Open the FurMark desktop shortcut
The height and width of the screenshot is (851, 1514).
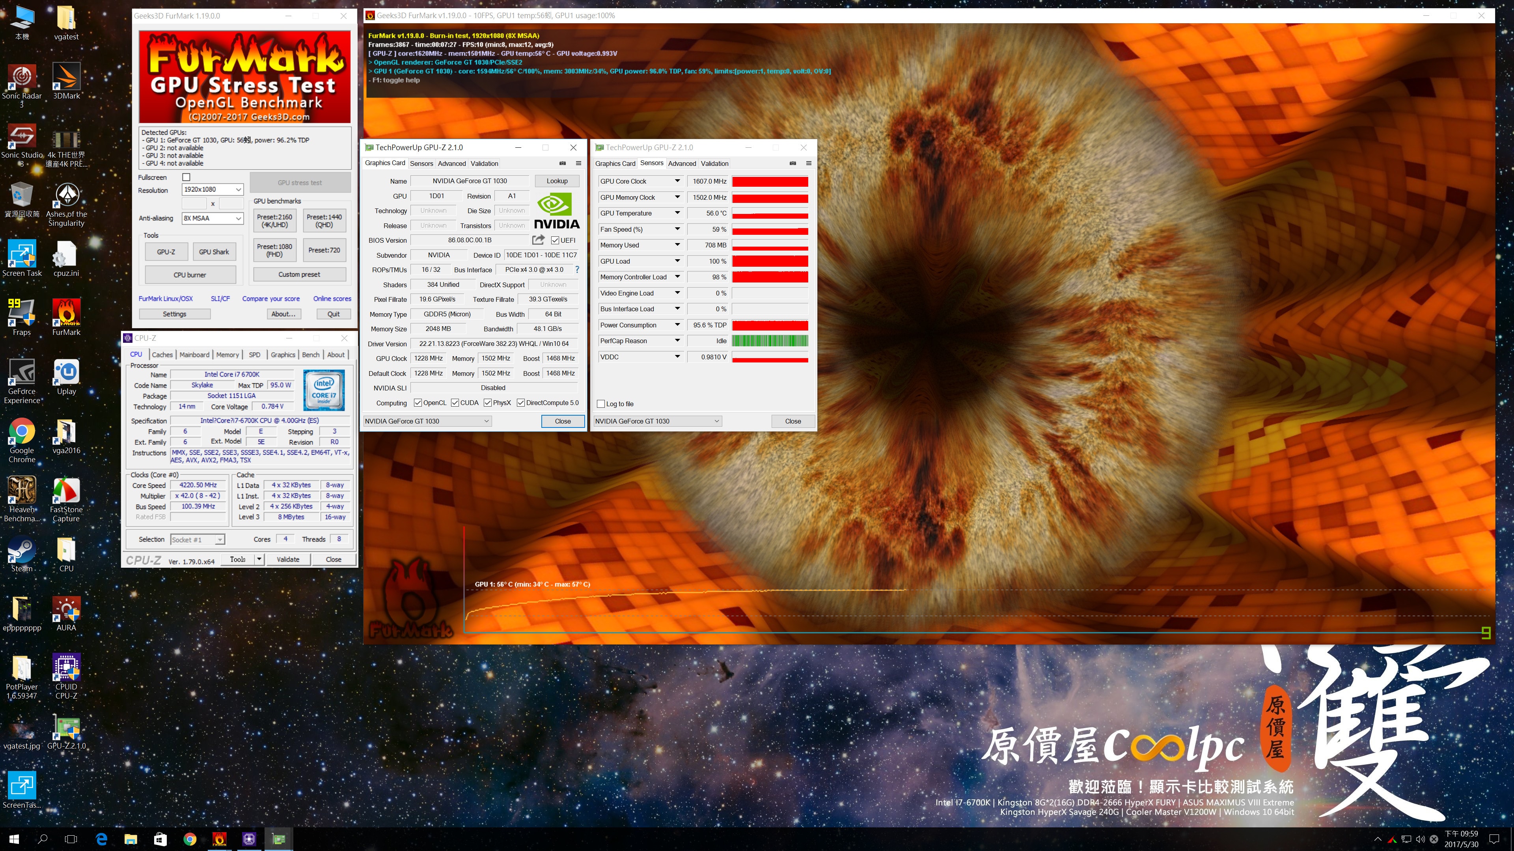pos(66,318)
